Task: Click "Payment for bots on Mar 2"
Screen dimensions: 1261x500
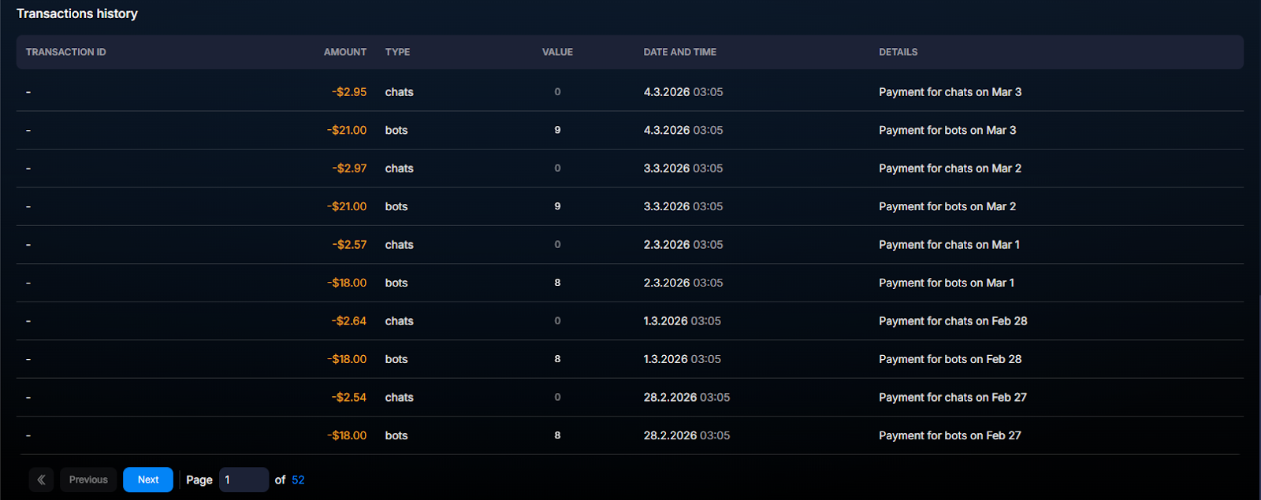Action: tap(948, 206)
